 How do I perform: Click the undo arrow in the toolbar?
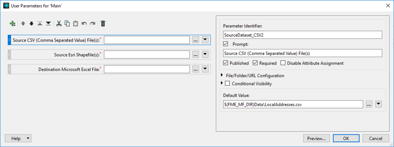pos(84,24)
